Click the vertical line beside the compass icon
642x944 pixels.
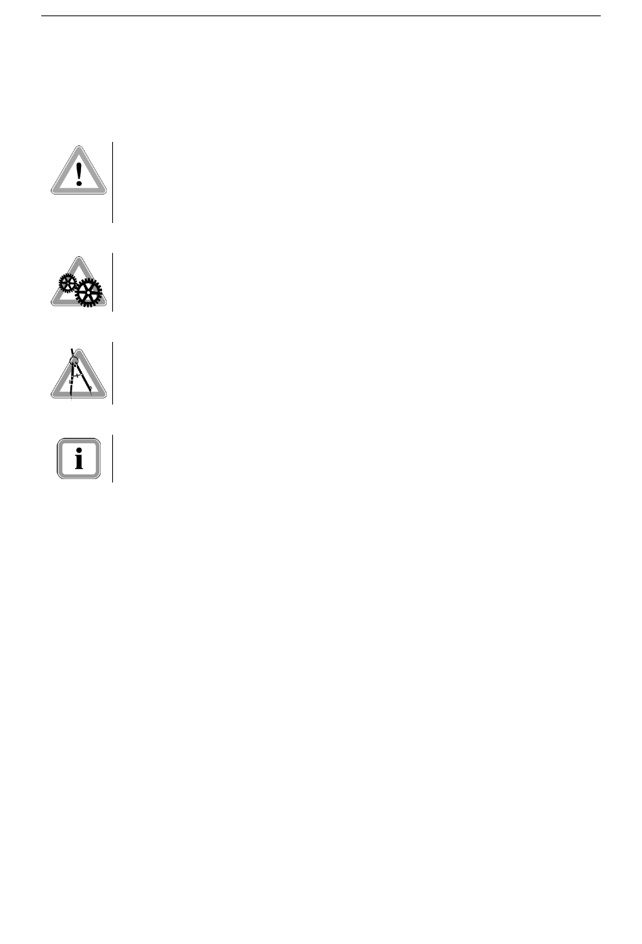(112, 373)
